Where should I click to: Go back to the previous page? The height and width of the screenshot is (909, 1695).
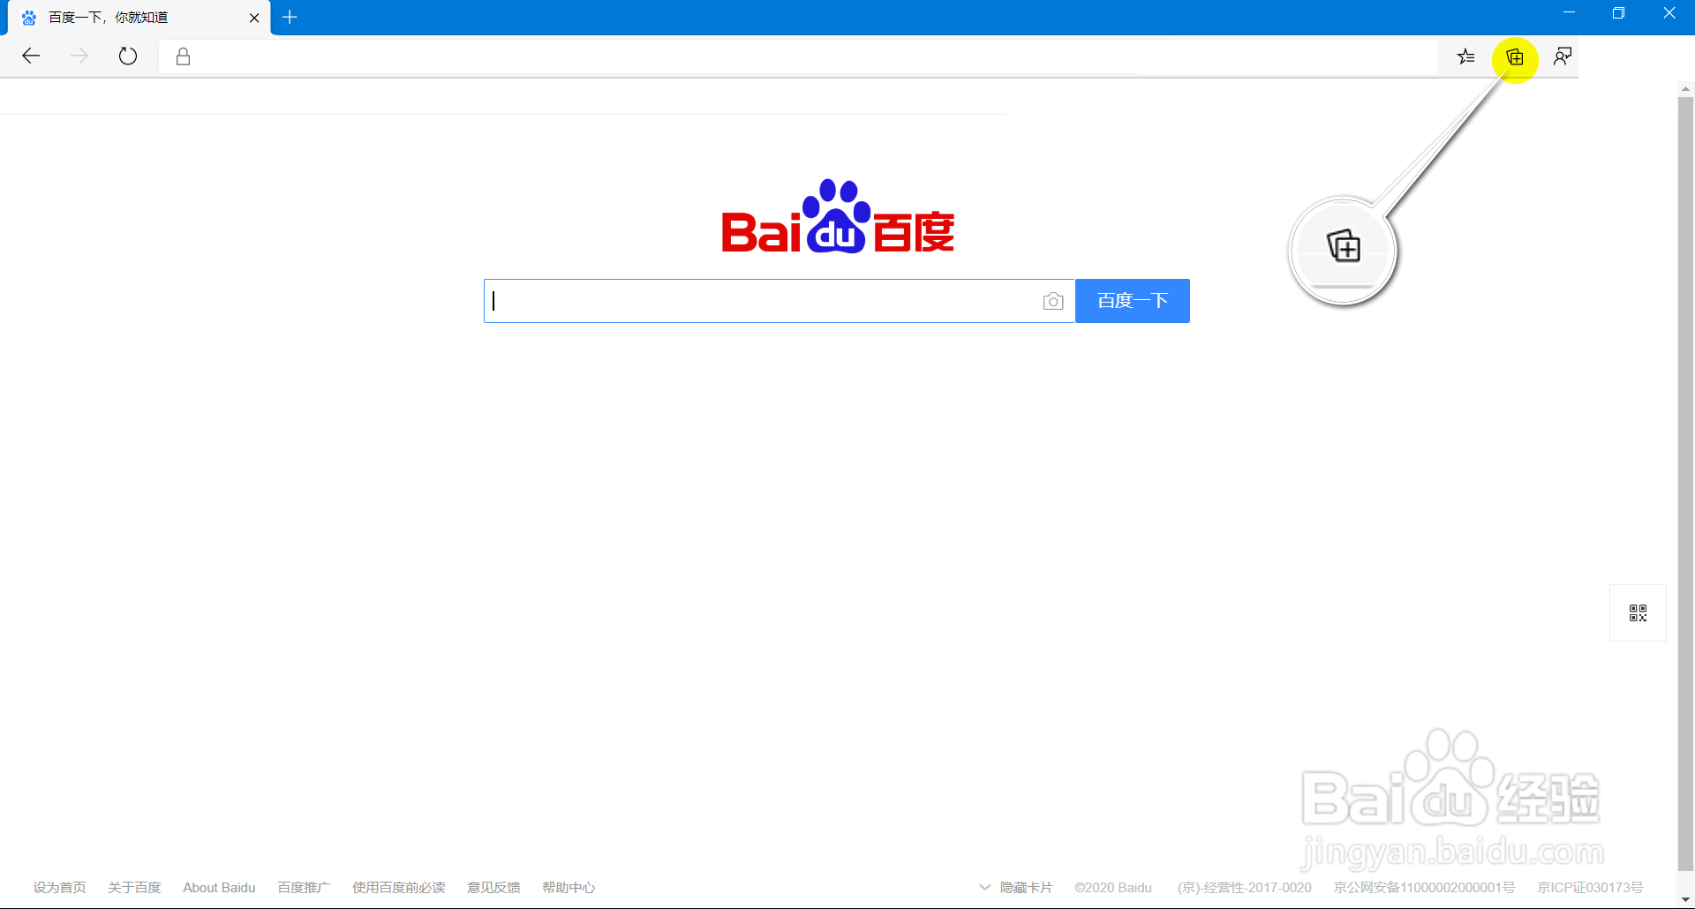point(31,56)
